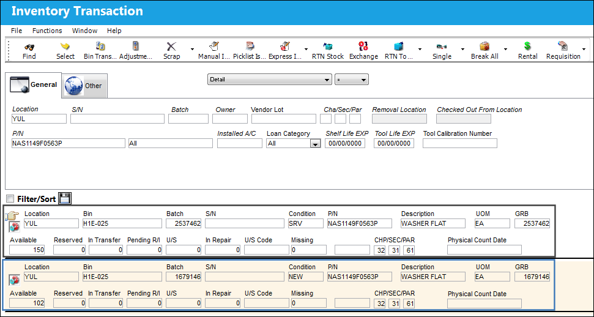Expand the Scrap dropdown arrow

point(192,50)
